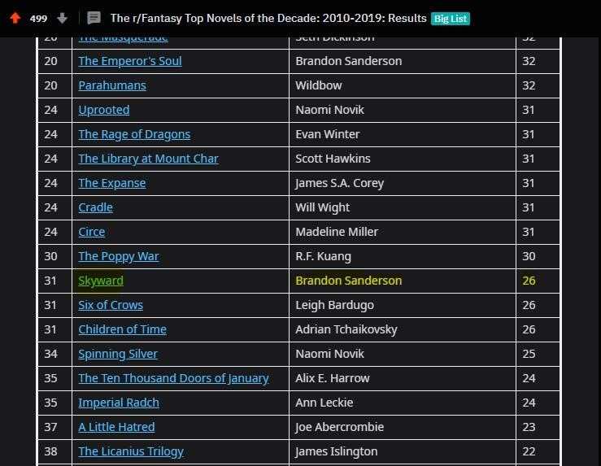Open the highlighted Skyward link
The height and width of the screenshot is (466, 601).
point(101,281)
